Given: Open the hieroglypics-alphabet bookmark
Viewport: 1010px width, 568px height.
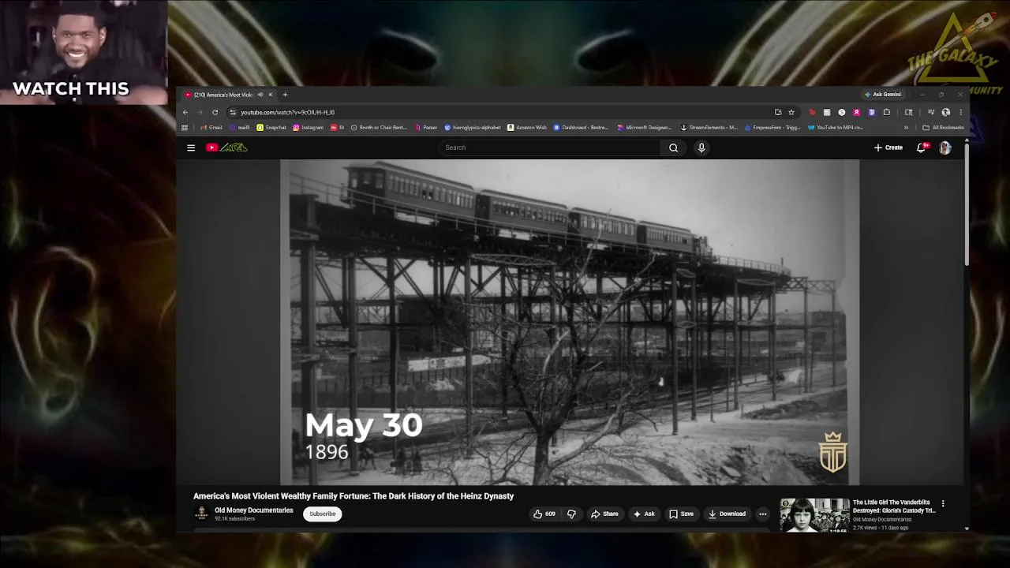Looking at the screenshot, I should pos(473,128).
